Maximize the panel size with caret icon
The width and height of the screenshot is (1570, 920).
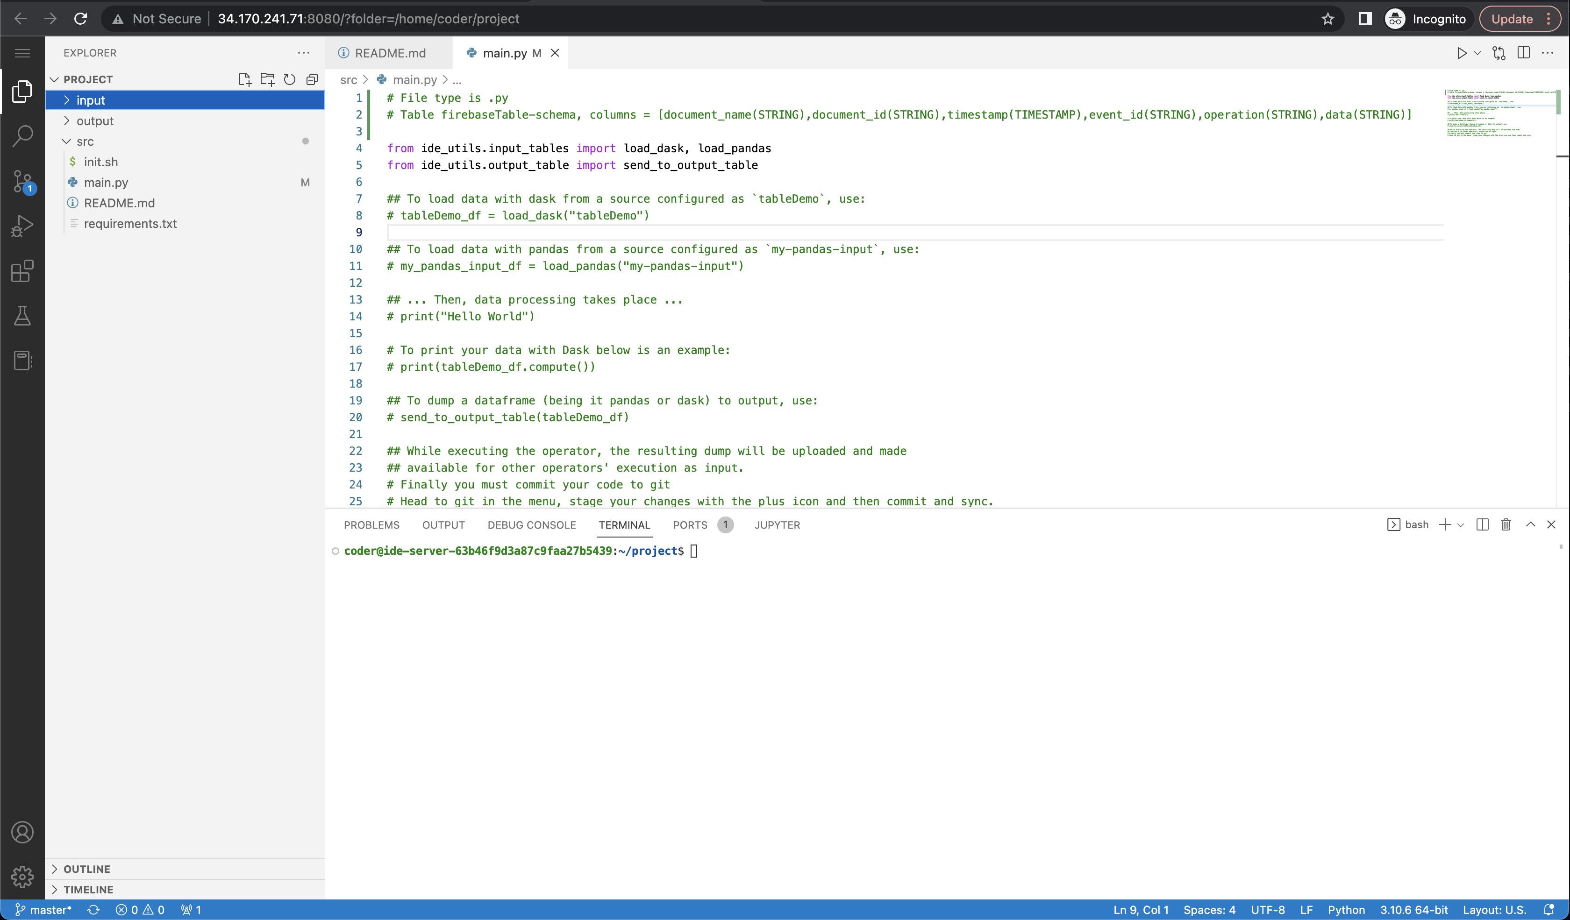pyautogui.click(x=1530, y=525)
